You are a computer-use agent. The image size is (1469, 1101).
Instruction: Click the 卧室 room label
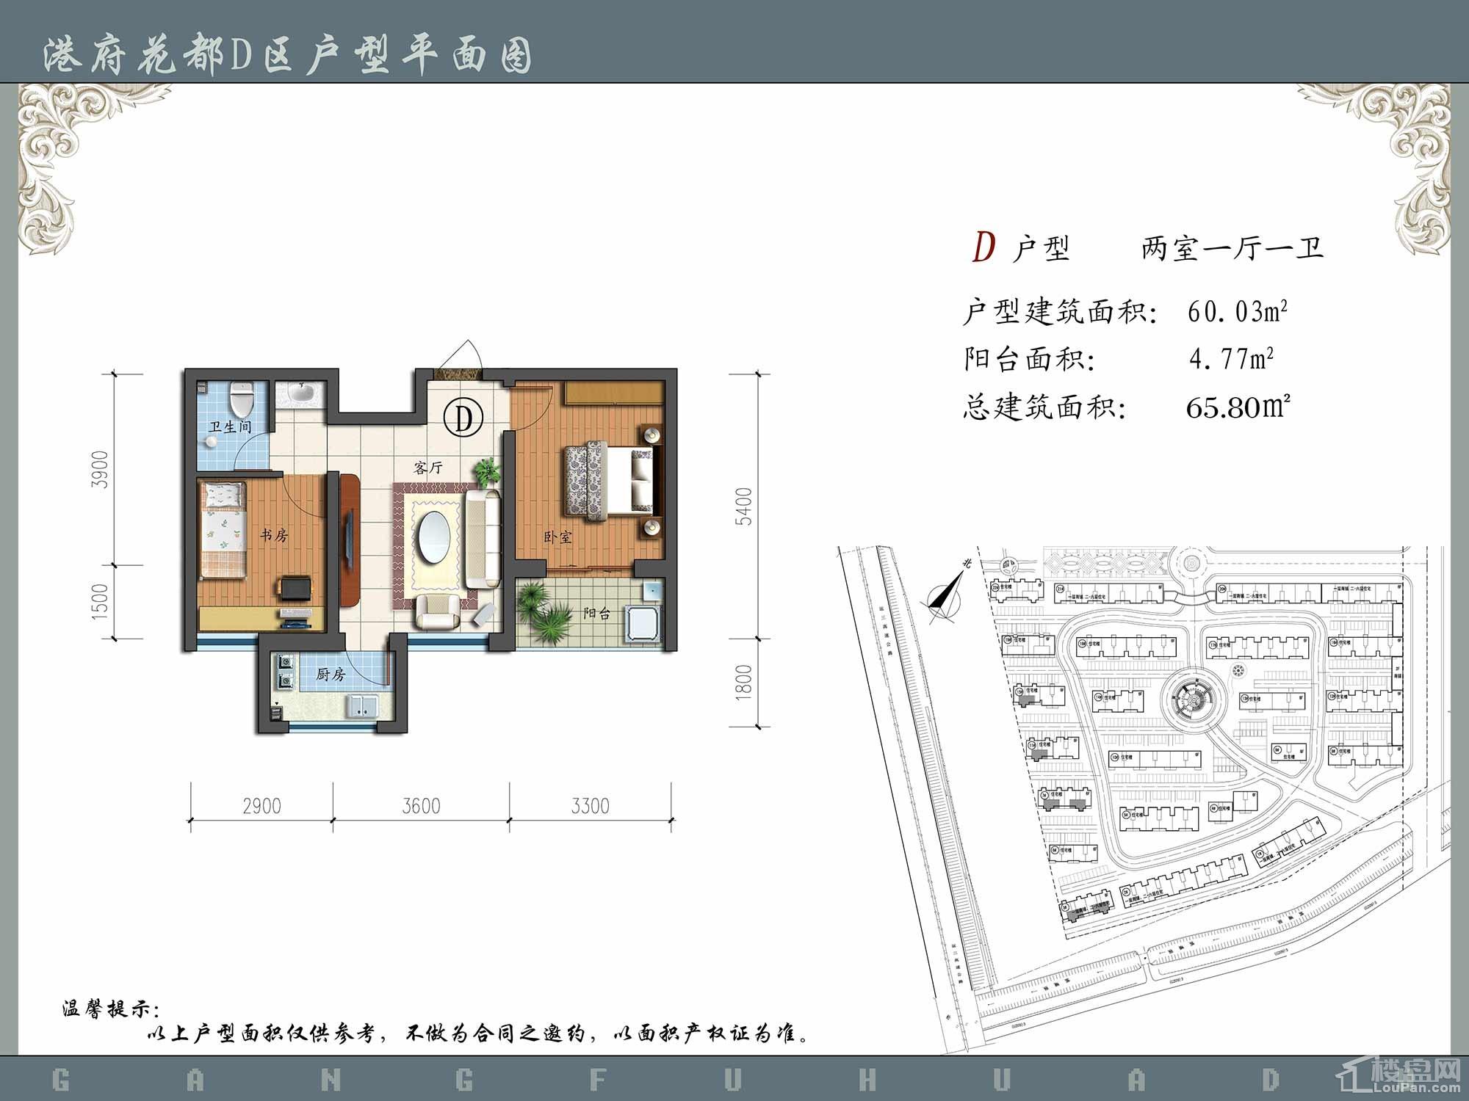(557, 537)
